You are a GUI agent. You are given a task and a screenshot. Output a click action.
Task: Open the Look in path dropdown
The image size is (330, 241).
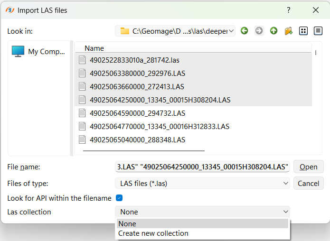(x=175, y=31)
